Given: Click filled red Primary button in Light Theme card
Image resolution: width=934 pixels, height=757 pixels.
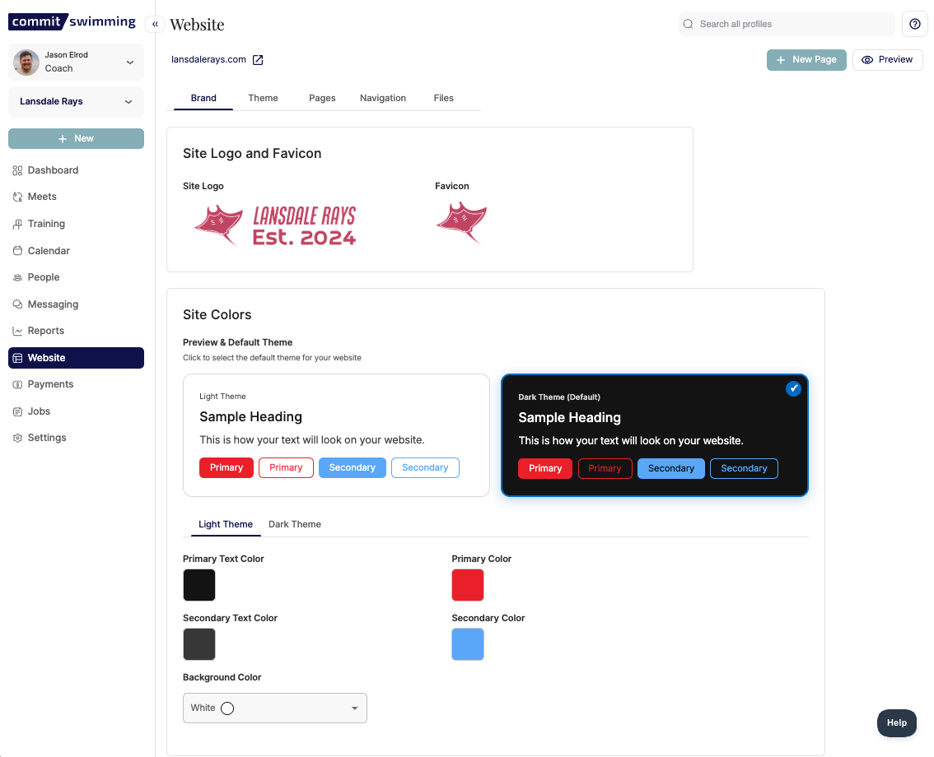Looking at the screenshot, I should [226, 467].
